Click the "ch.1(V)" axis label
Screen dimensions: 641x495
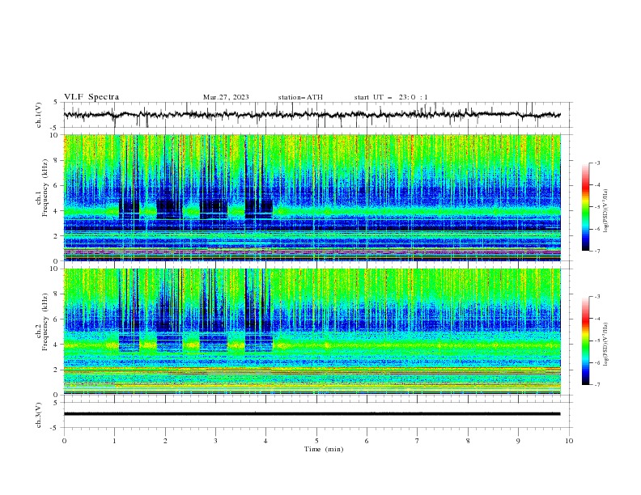(39, 115)
